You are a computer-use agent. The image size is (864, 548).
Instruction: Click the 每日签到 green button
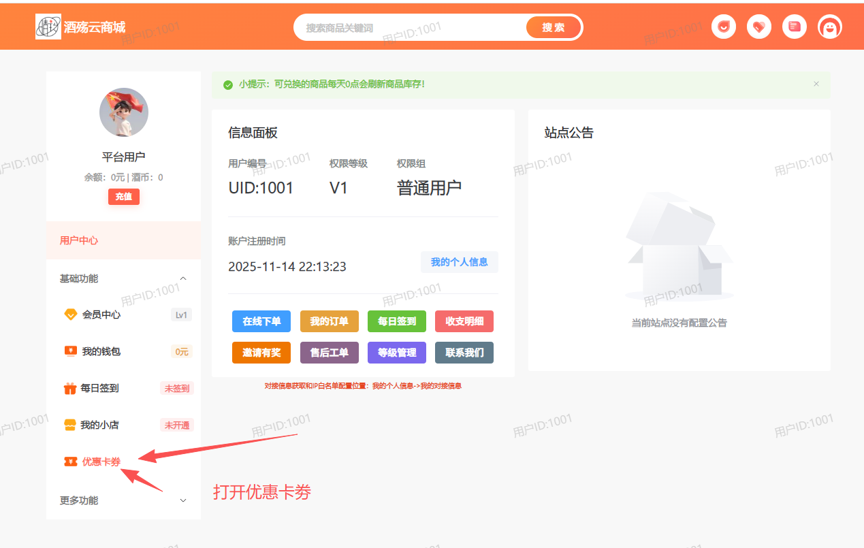(x=397, y=321)
